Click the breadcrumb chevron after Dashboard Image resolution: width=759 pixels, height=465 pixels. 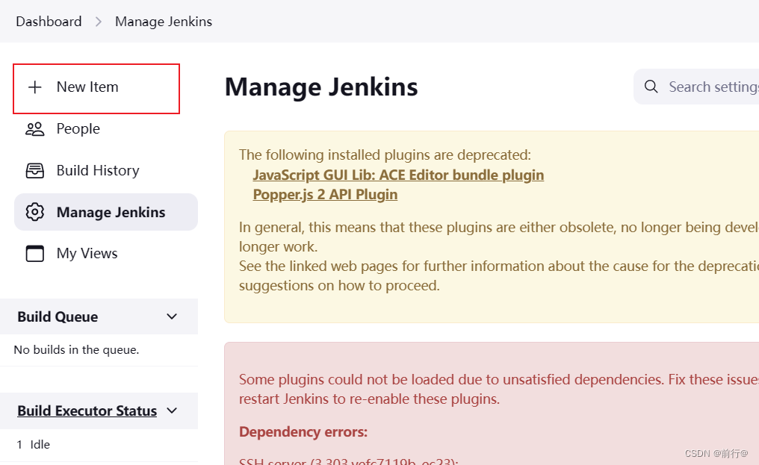pyautogui.click(x=99, y=22)
